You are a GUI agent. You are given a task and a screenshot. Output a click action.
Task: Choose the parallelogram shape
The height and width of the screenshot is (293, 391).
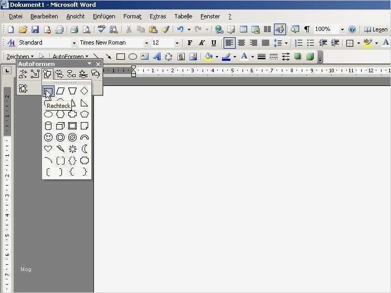60,91
